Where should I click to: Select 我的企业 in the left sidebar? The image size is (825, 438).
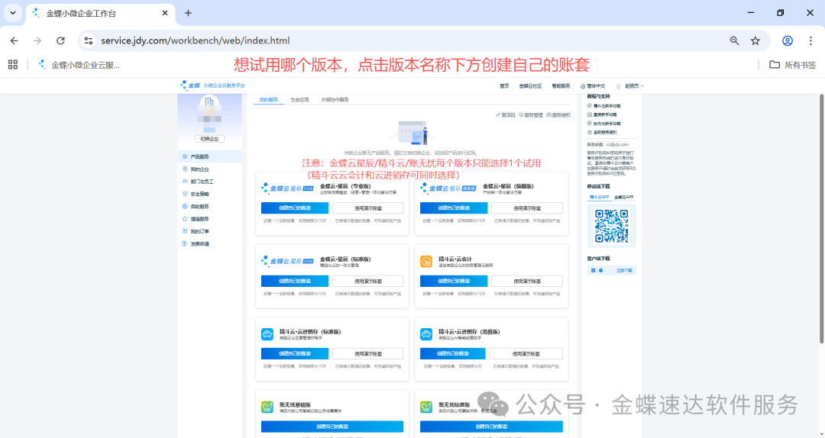199,169
